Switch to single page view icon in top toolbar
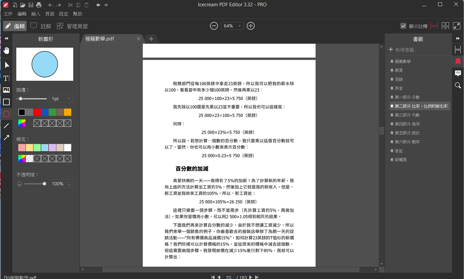 click(x=434, y=26)
